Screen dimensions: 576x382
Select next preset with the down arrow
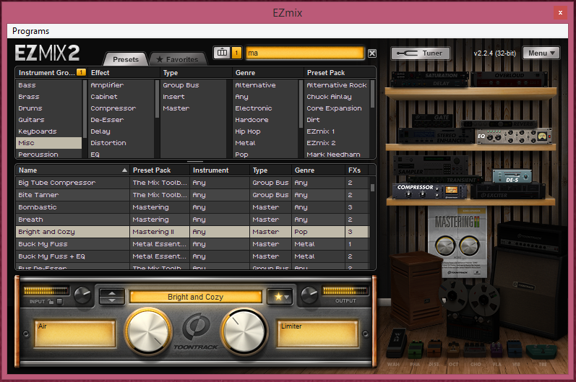[x=112, y=300]
